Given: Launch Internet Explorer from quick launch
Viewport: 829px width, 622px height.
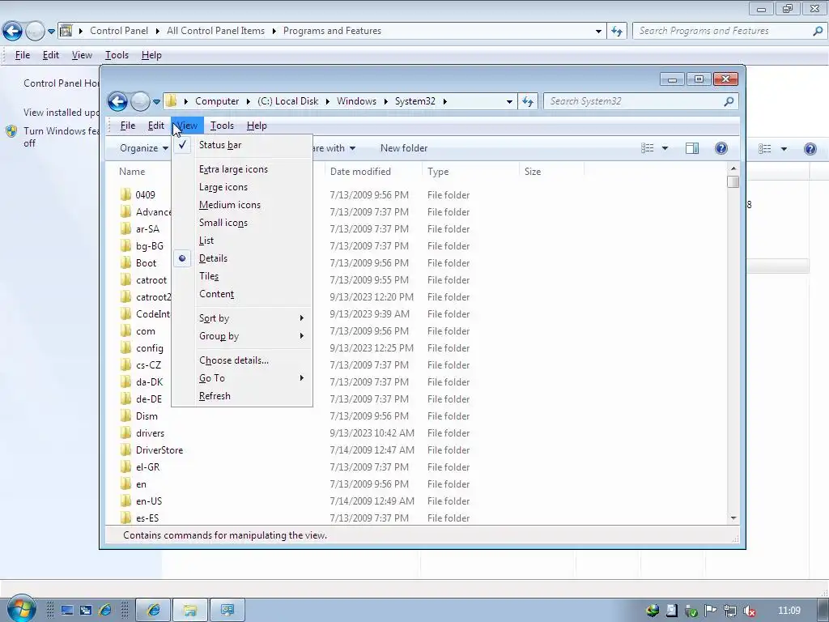Looking at the screenshot, I should (x=104, y=611).
